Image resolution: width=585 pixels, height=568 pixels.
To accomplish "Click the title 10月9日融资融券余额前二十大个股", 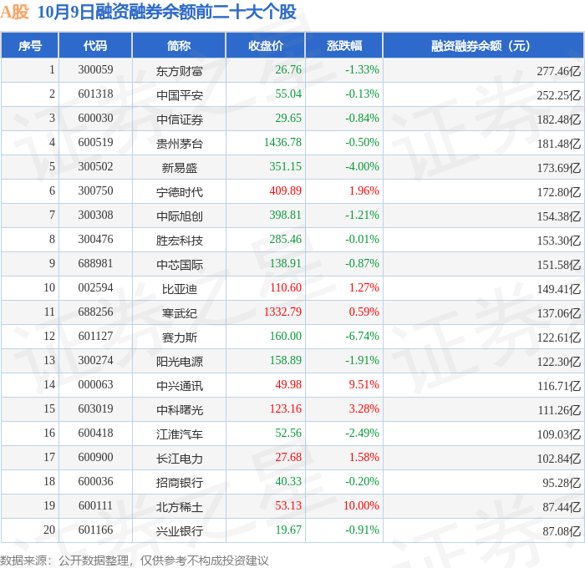I will point(167,12).
